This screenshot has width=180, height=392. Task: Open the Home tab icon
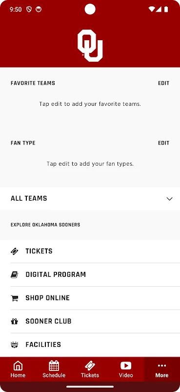[x=18, y=366]
